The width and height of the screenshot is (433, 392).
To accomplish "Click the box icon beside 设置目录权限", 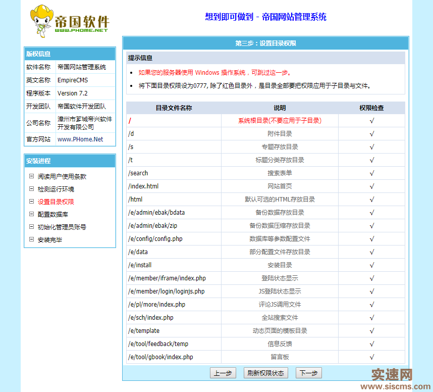I will pos(32,201).
